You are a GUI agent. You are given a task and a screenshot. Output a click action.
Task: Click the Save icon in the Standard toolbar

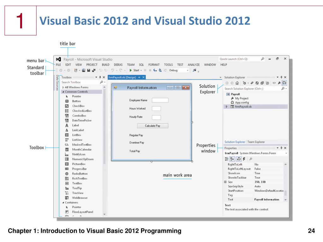click(89, 70)
